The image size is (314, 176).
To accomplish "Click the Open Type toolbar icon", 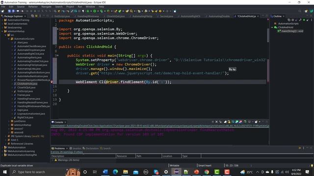I will [x=127, y=11].
